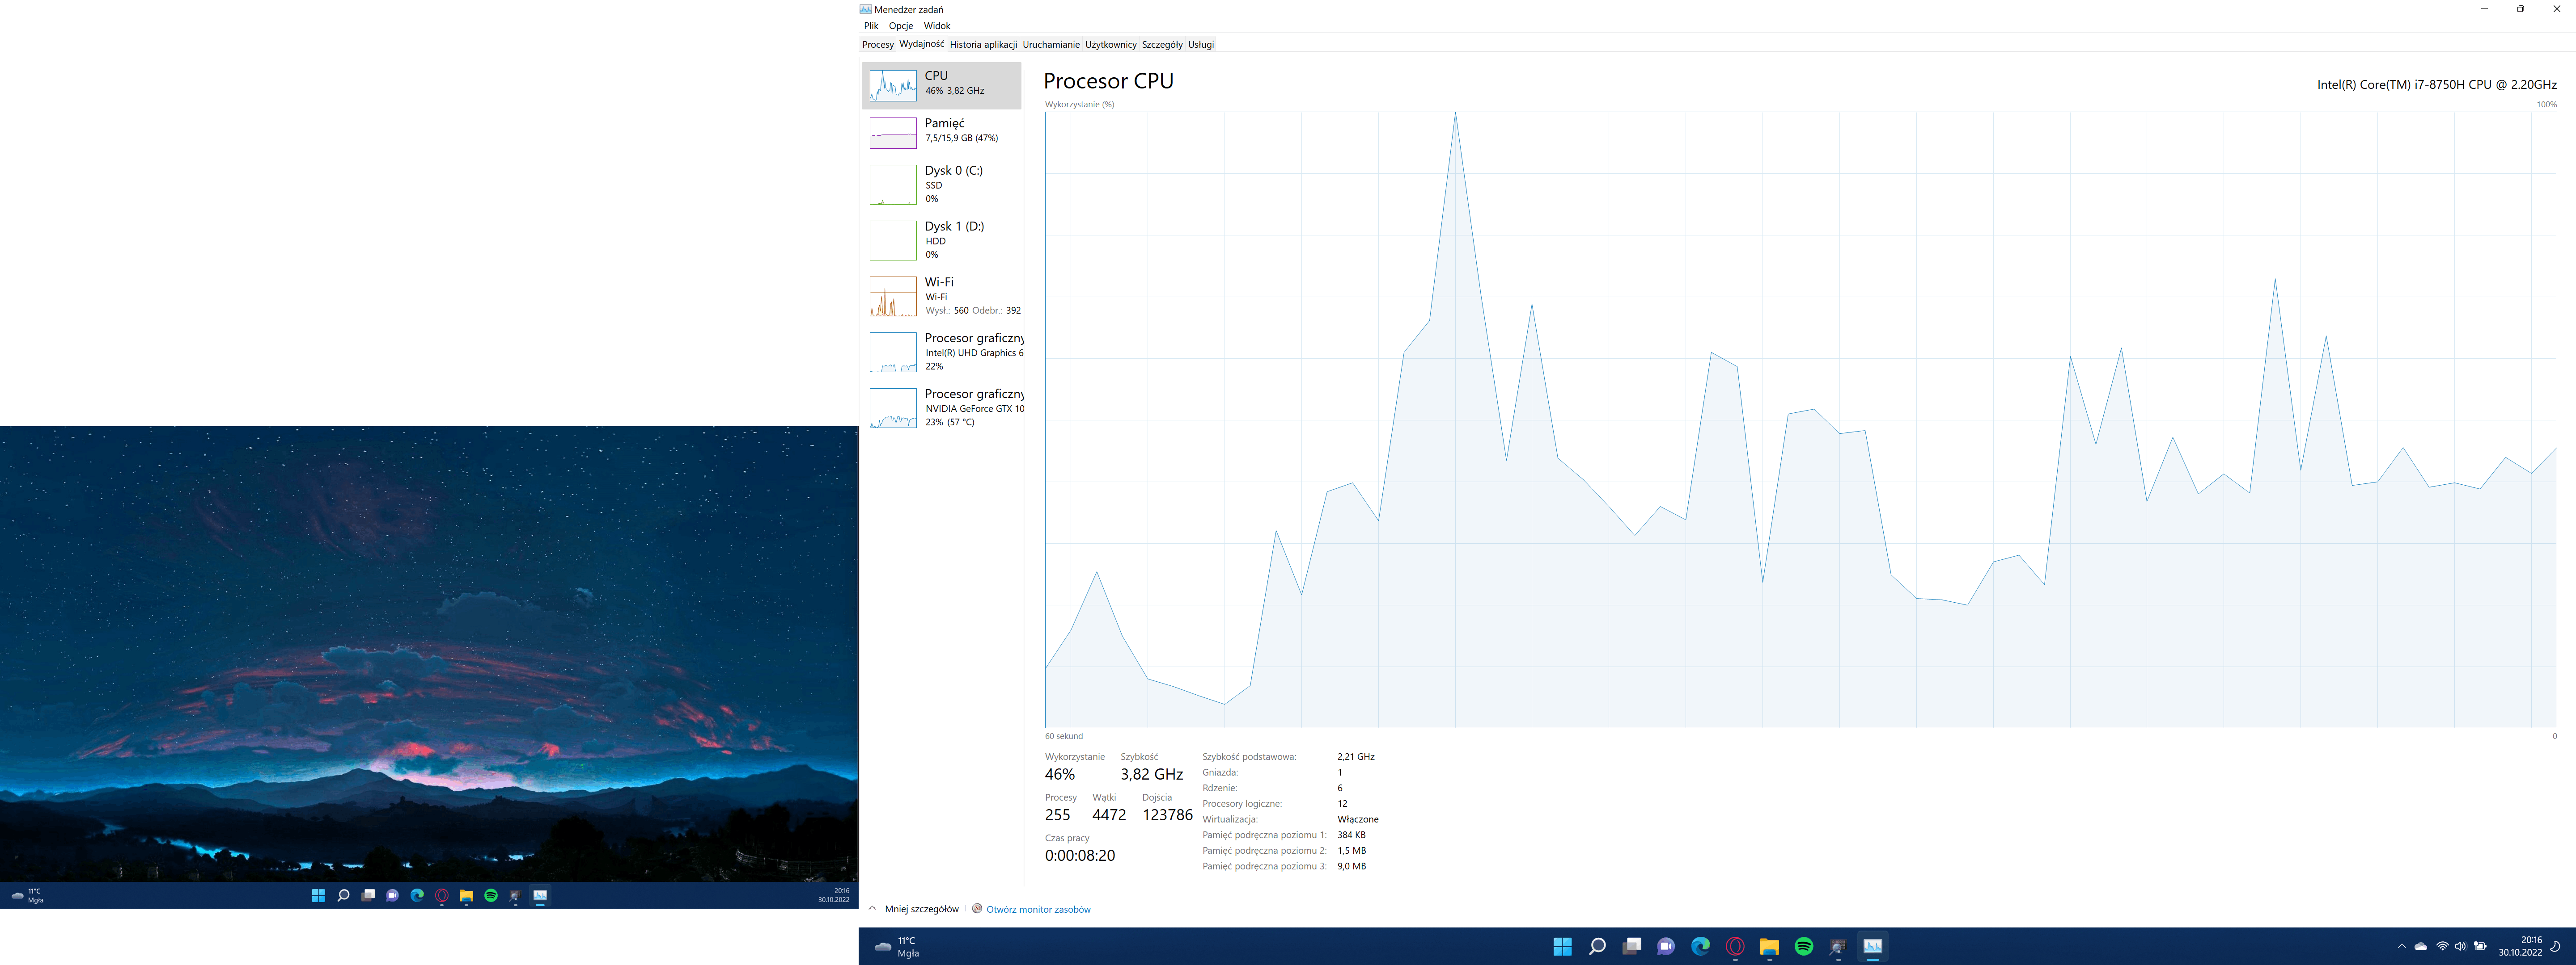Open Spotify from the taskbar under Task Manager

[1804, 946]
